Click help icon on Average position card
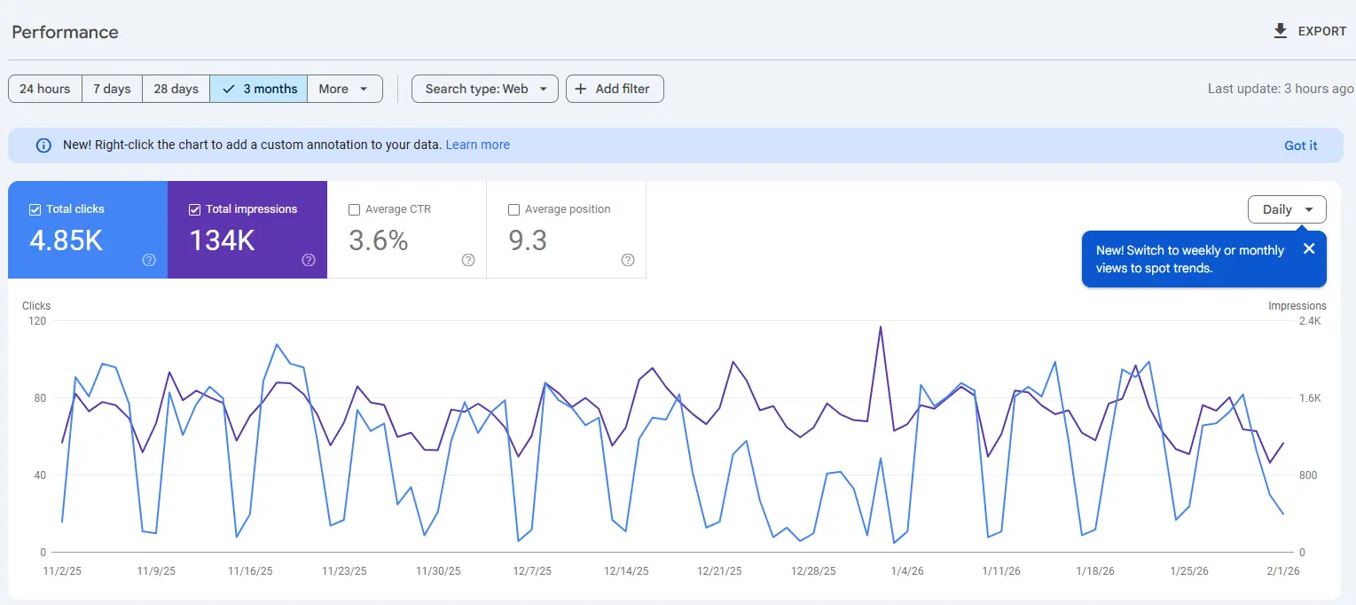 [x=628, y=260]
